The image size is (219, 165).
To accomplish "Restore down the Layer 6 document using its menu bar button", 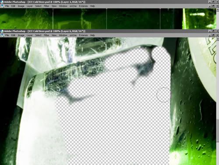I will pyautogui.click(x=213, y=35).
